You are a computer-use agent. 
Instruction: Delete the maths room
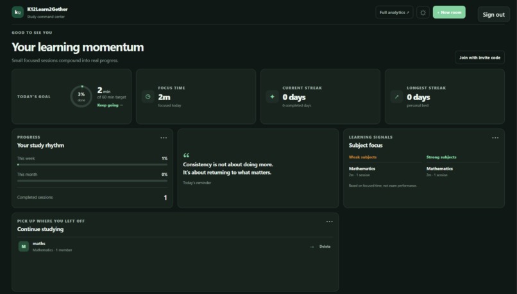tap(325, 246)
